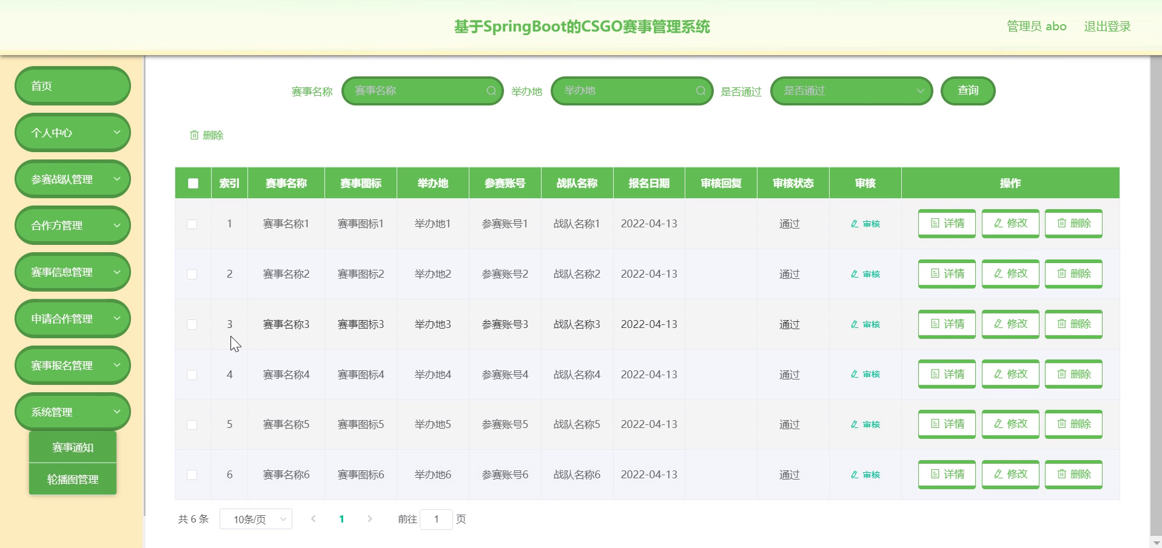Expand the 参赛战队管理 sidebar menu
Image resolution: width=1162 pixels, height=548 pixels.
pos(73,179)
